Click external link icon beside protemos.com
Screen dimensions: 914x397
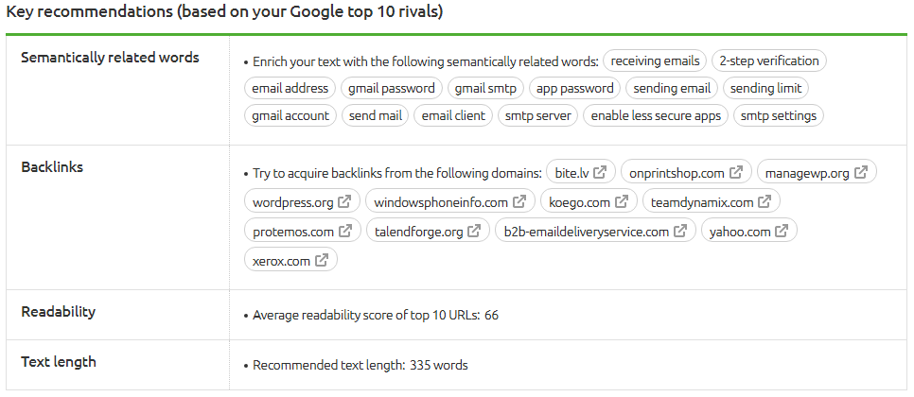click(345, 231)
